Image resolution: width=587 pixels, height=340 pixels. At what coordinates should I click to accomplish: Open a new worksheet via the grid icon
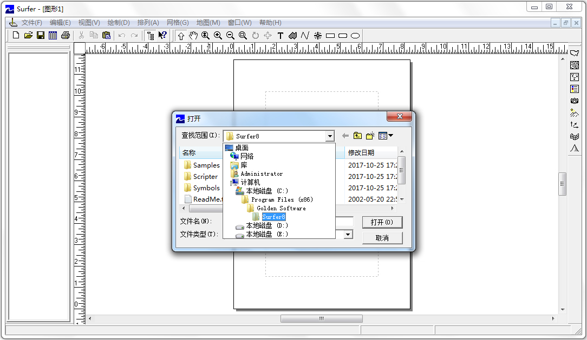pyautogui.click(x=53, y=36)
